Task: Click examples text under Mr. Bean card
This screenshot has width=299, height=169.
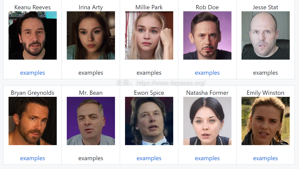Action: [x=91, y=158]
